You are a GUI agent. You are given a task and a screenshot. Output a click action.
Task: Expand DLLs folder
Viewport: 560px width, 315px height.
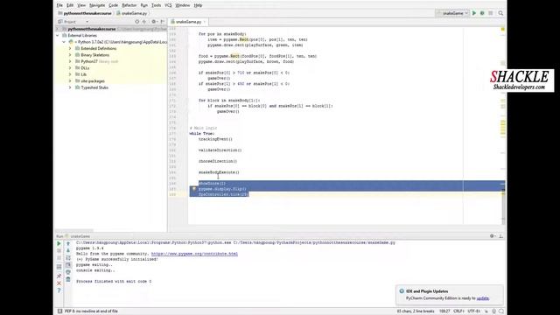(70, 68)
